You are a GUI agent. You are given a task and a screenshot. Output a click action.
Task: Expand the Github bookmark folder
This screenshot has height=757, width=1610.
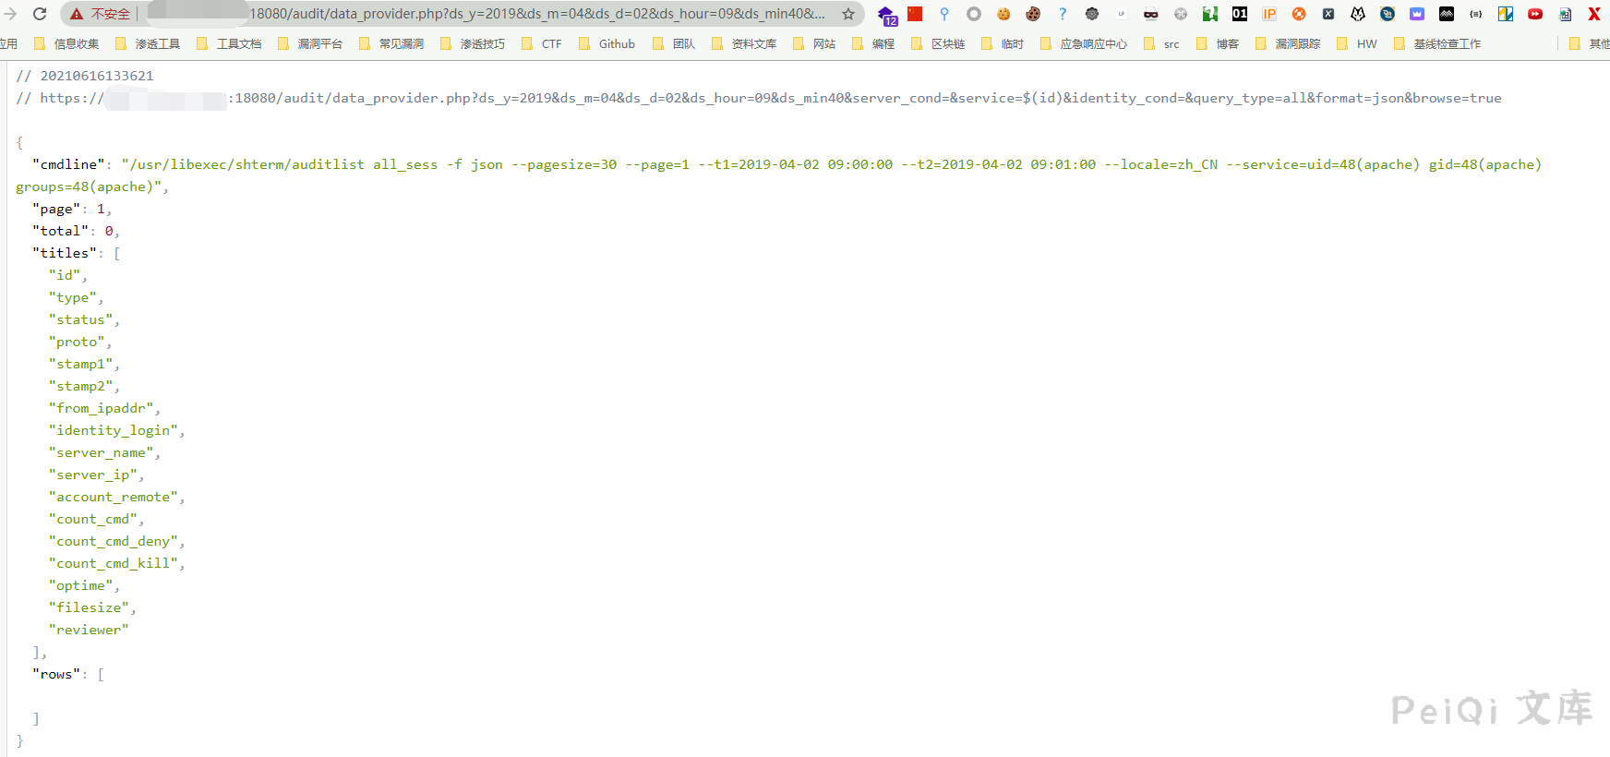pyautogui.click(x=607, y=43)
